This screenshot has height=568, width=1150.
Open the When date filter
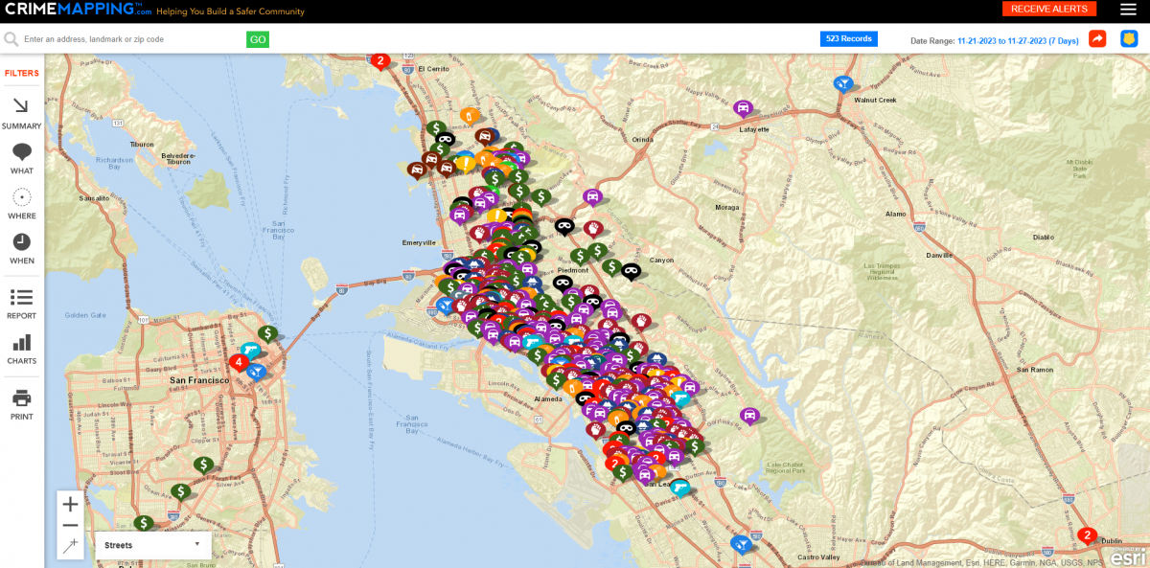point(21,247)
